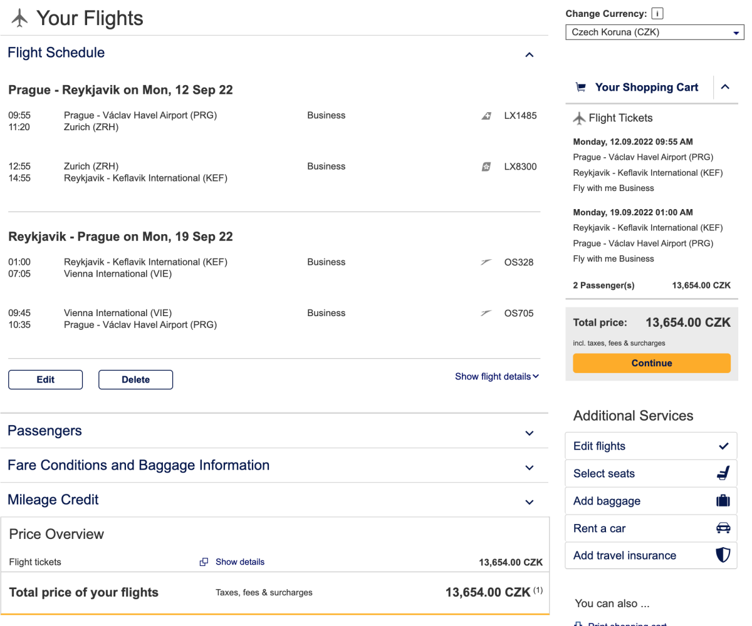Expand the Mileage Credit section
752x626 pixels.
point(530,501)
